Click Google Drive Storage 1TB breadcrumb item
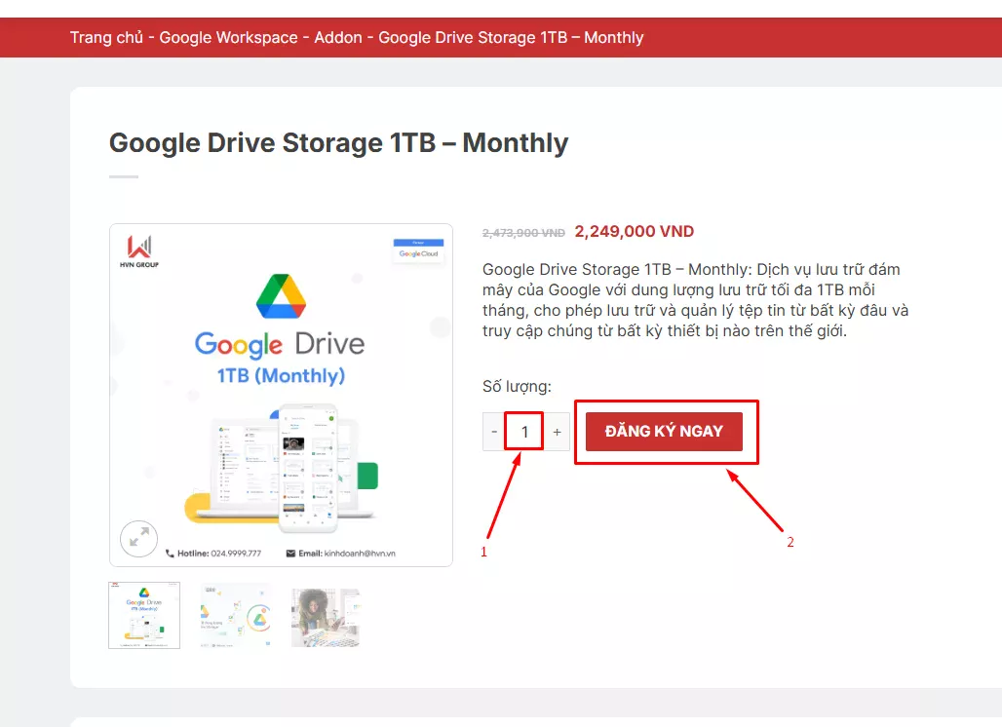Viewport: 1002px width, 727px height. (511, 38)
